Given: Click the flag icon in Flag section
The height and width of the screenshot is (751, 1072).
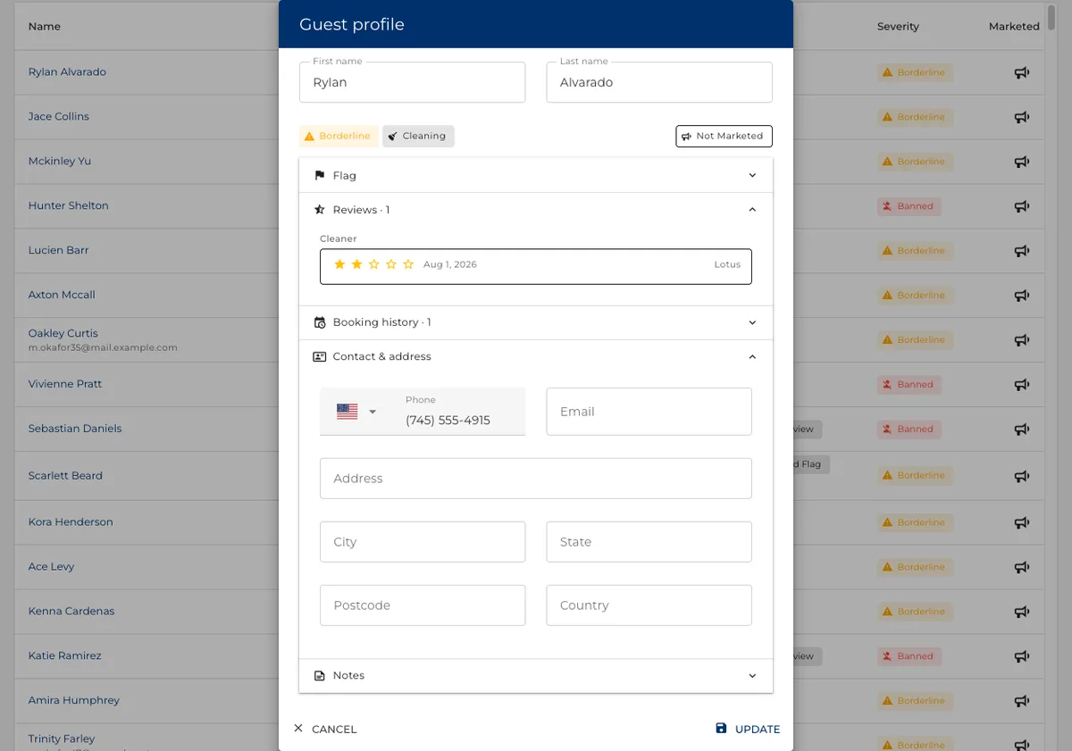Looking at the screenshot, I should pos(320,176).
